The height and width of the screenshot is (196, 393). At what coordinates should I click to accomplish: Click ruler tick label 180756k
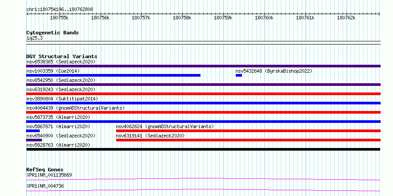pyautogui.click(x=100, y=18)
